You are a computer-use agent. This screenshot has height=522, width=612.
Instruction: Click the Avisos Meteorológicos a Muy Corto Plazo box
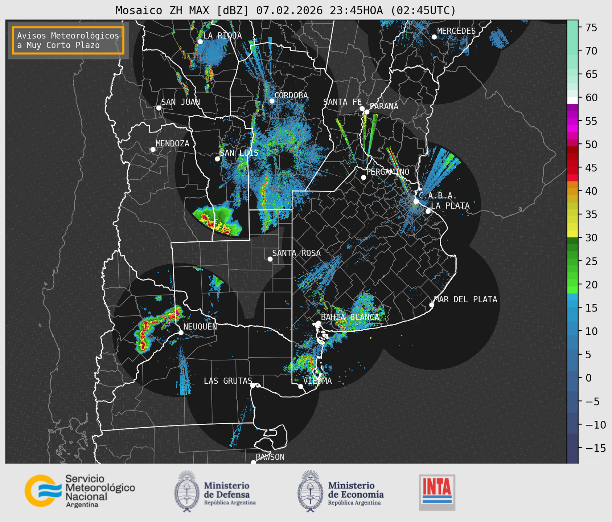coord(68,40)
